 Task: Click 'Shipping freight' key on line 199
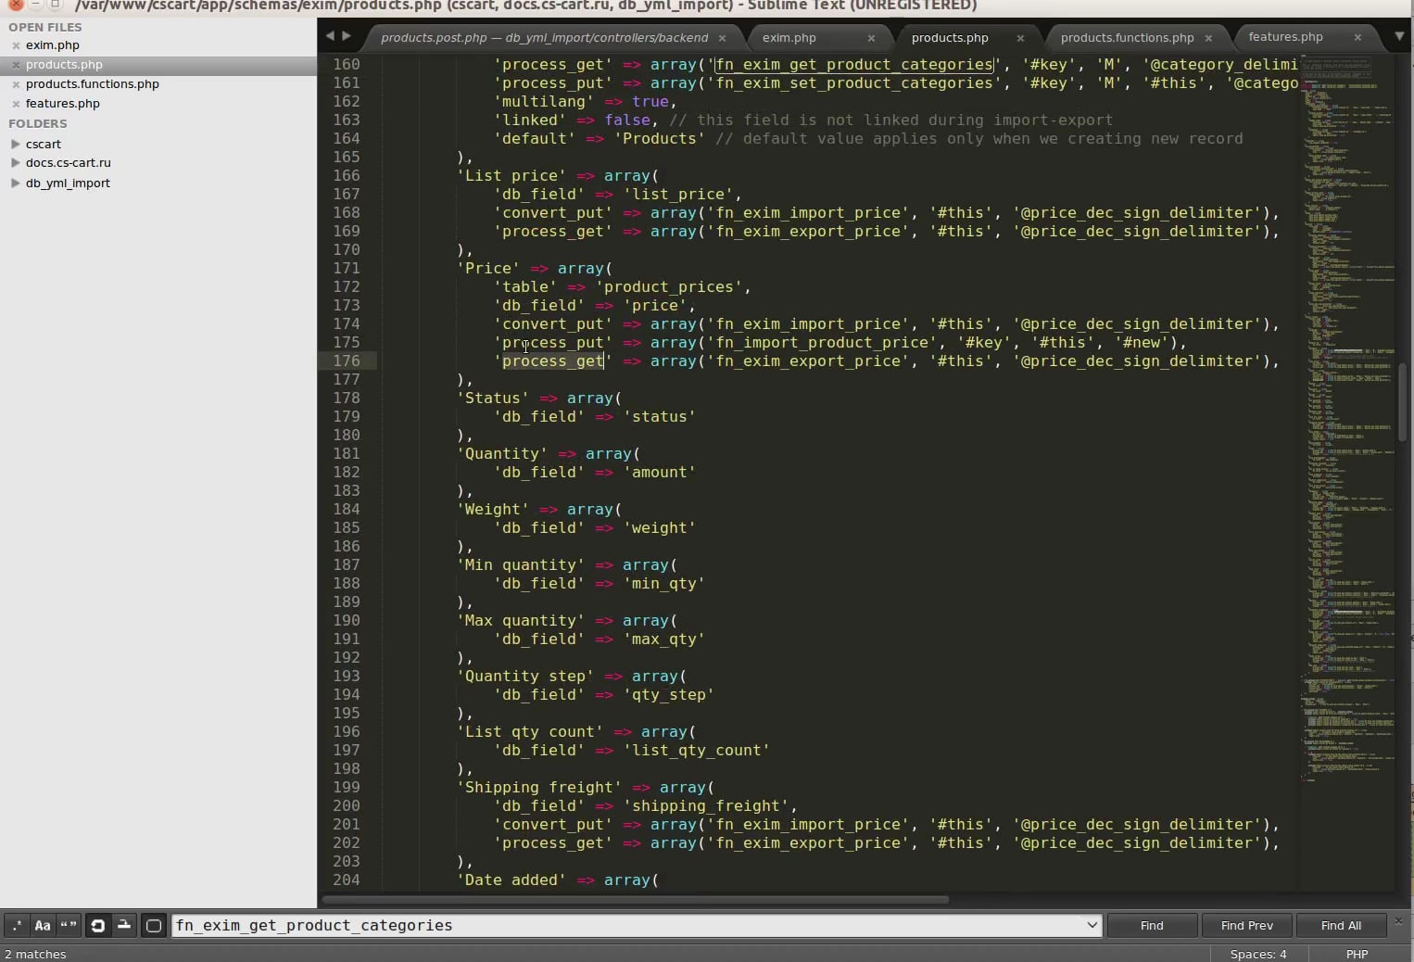(538, 787)
